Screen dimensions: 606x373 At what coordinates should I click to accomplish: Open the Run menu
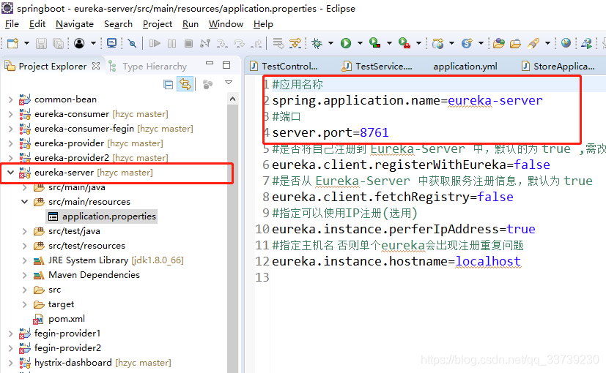[x=191, y=24]
